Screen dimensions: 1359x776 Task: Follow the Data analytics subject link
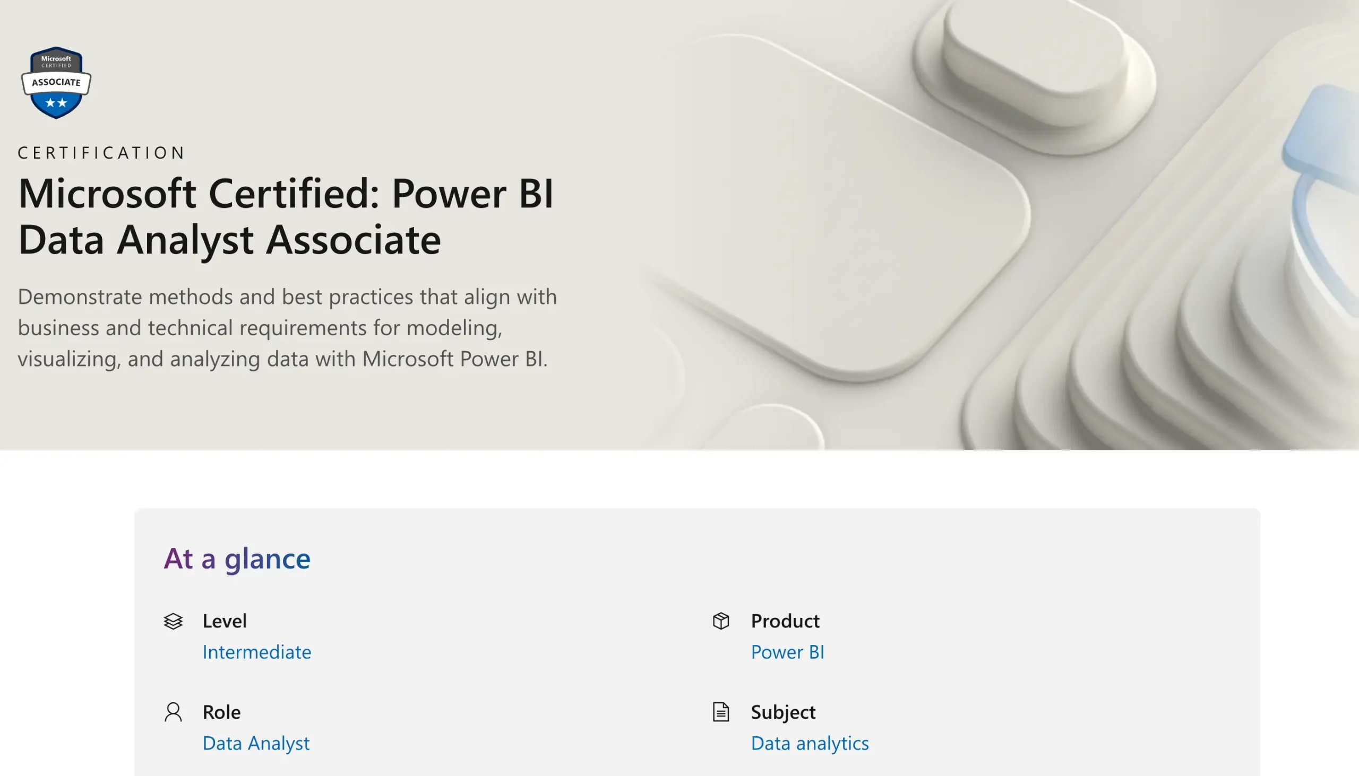pos(810,743)
